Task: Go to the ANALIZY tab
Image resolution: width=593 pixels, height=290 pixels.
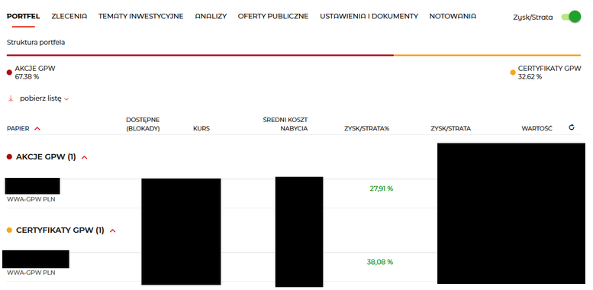Action: click(x=211, y=16)
